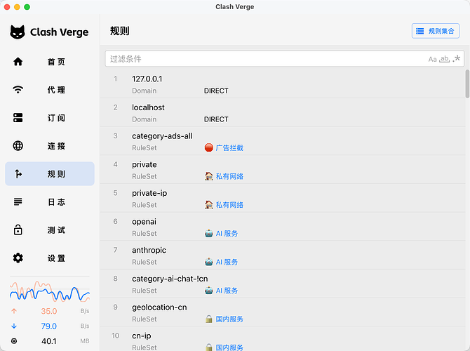
Task: Go to 连接 menu label
Action: (x=56, y=146)
